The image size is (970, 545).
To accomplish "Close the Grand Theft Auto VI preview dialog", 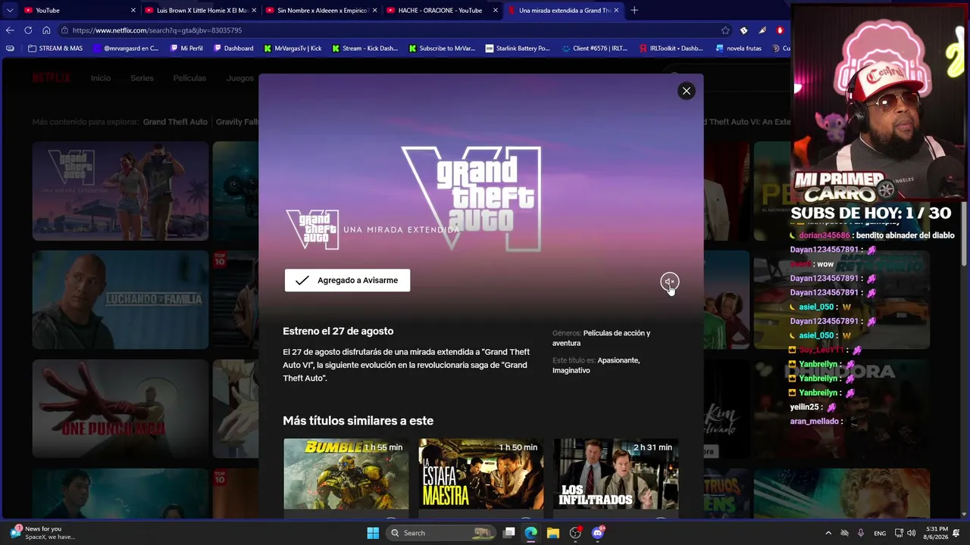I will (686, 91).
